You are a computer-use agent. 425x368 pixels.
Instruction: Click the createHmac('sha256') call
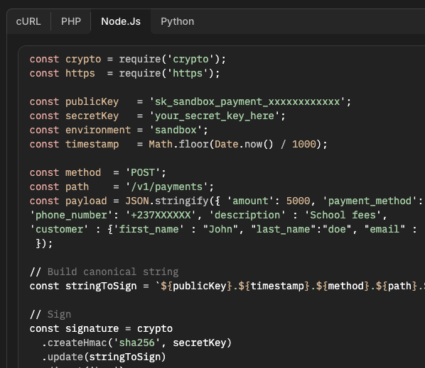136,343
